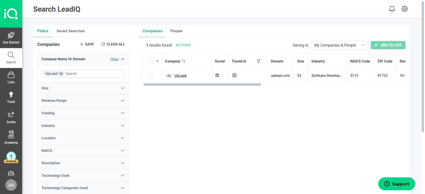
Task: Open the Scribe sidebar icon
Action: [11, 115]
